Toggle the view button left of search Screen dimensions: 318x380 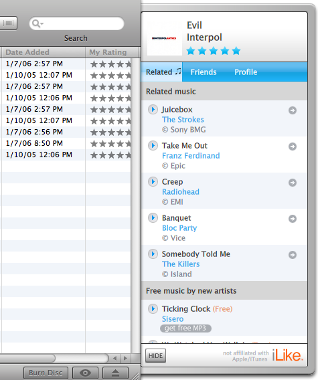[8, 23]
